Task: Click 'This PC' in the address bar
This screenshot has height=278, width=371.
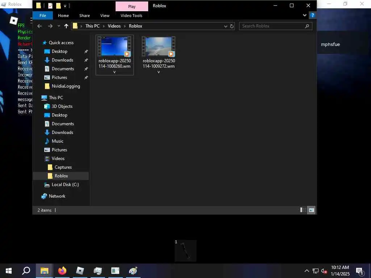Action: coord(92,26)
